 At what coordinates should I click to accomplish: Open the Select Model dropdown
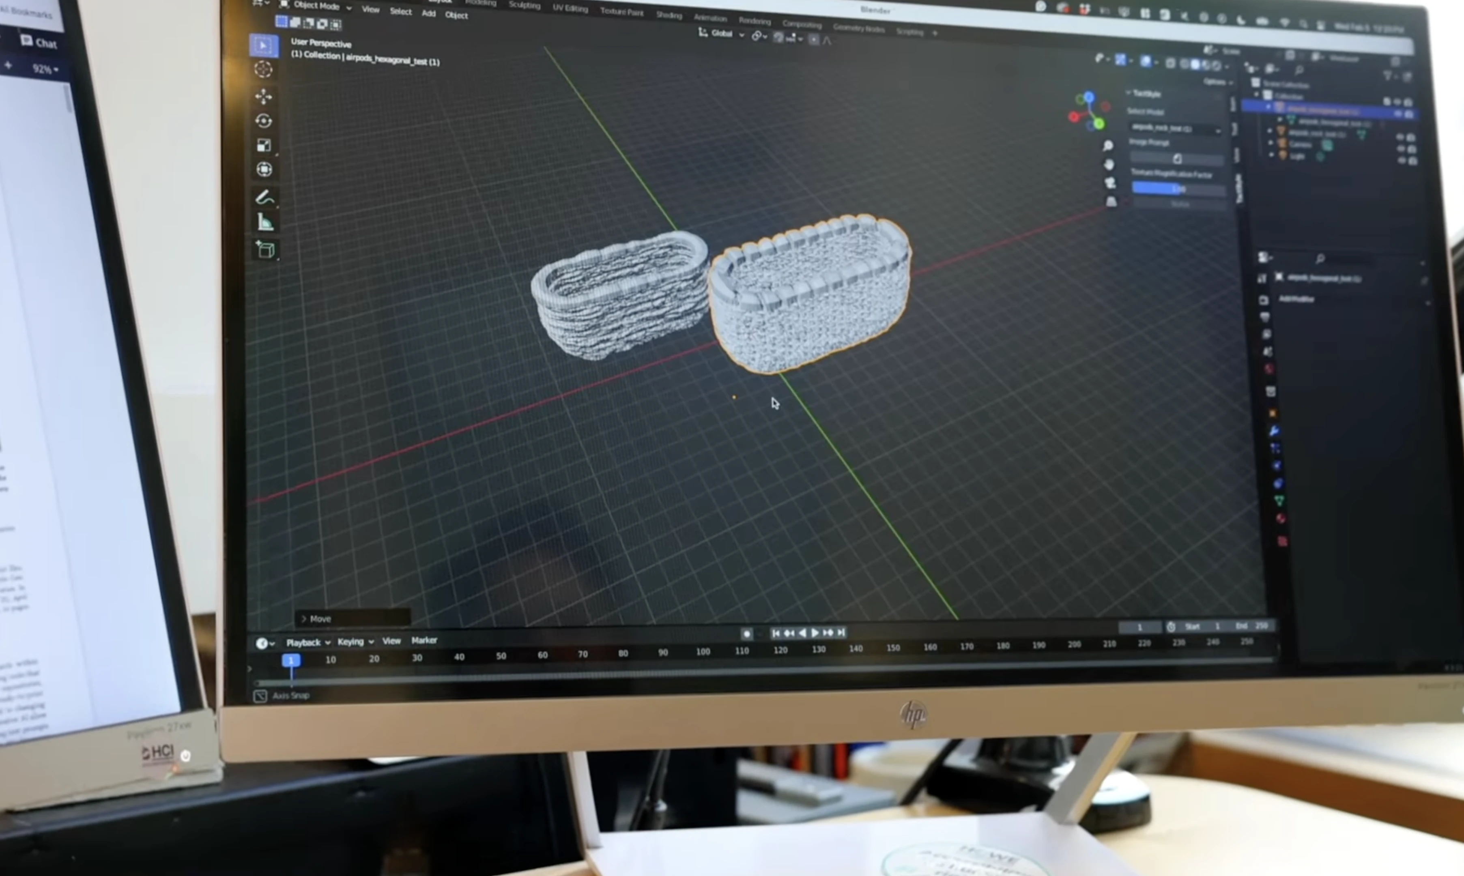click(x=1176, y=128)
